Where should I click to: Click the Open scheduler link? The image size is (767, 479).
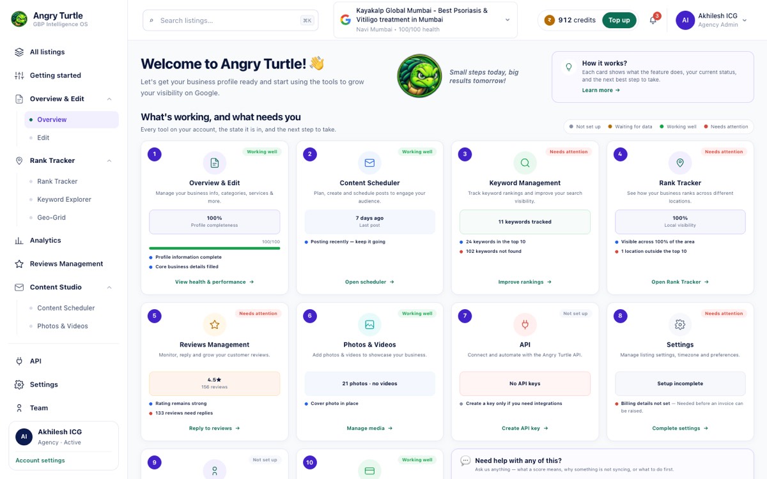tap(369, 282)
